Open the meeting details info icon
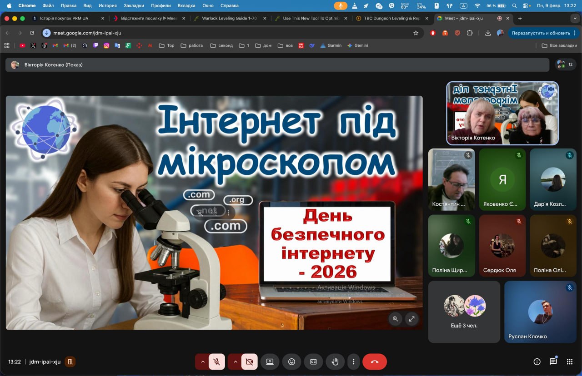Image resolution: width=582 pixels, height=376 pixels. (537, 362)
